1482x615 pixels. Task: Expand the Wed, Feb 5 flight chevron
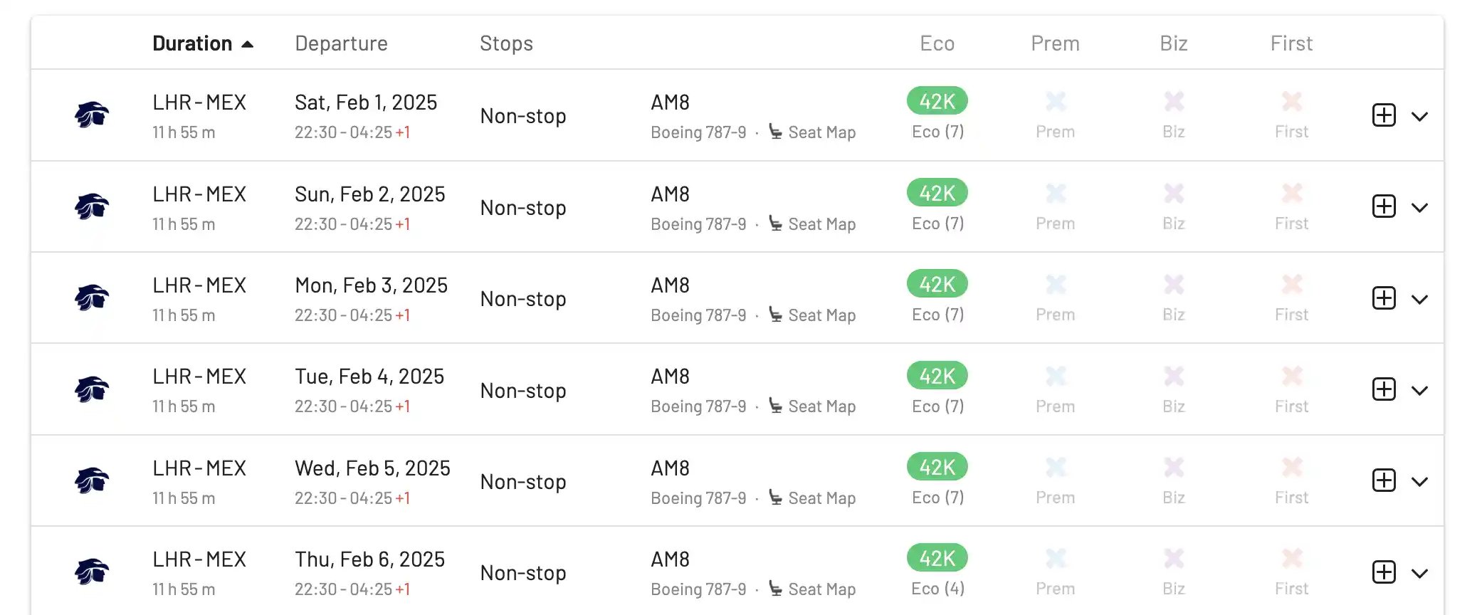1419,482
